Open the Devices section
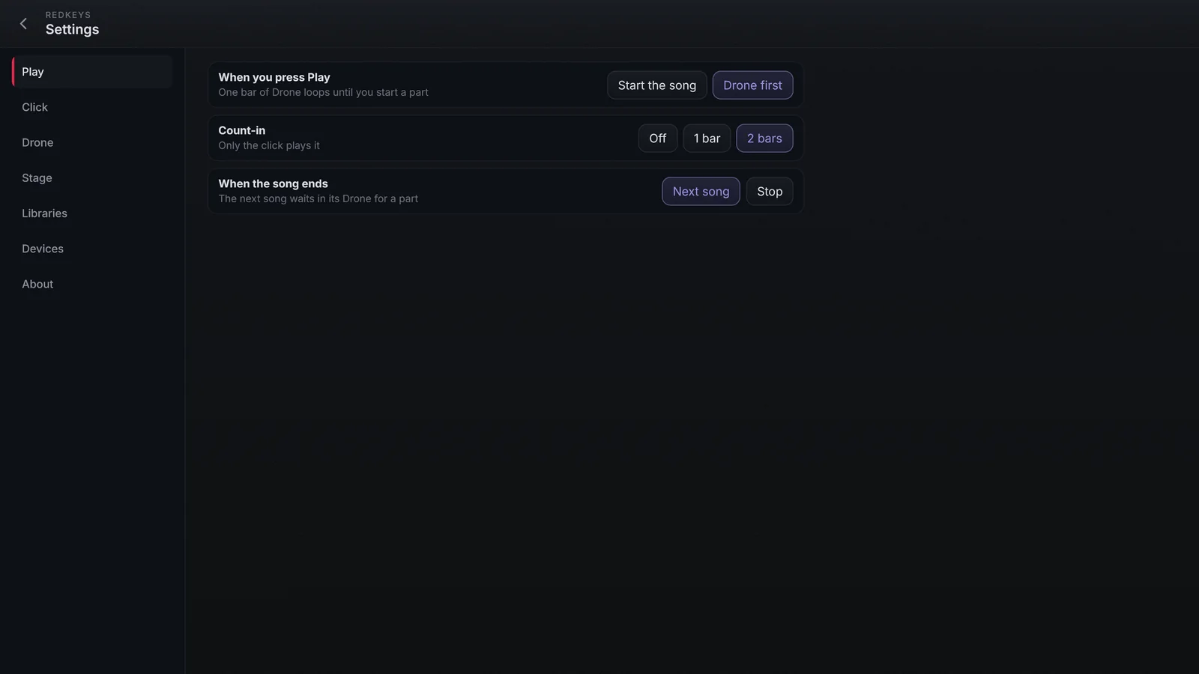The image size is (1199, 674). pyautogui.click(x=92, y=249)
